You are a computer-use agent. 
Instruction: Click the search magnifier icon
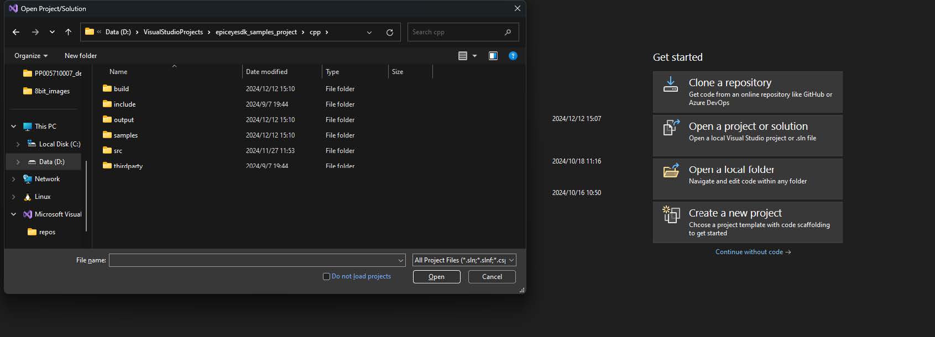(508, 32)
